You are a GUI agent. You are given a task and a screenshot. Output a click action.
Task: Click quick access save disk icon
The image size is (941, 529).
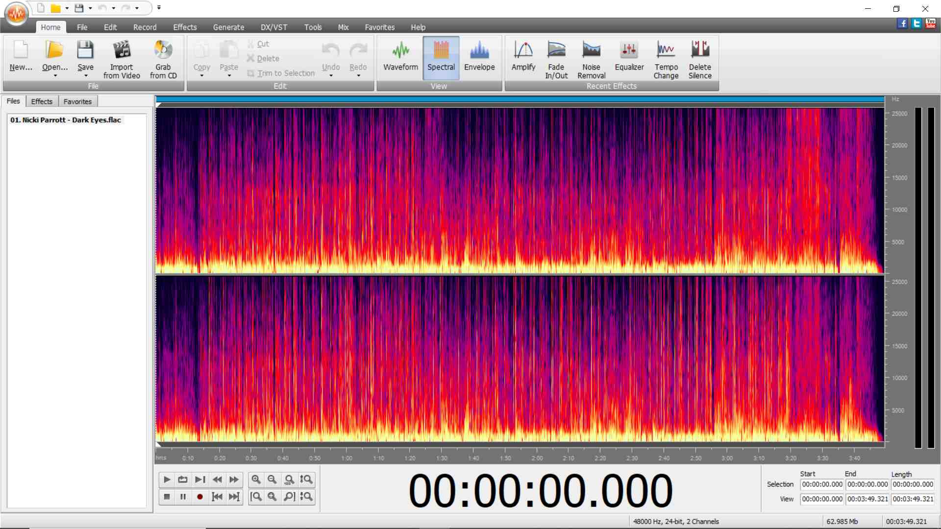(x=78, y=8)
